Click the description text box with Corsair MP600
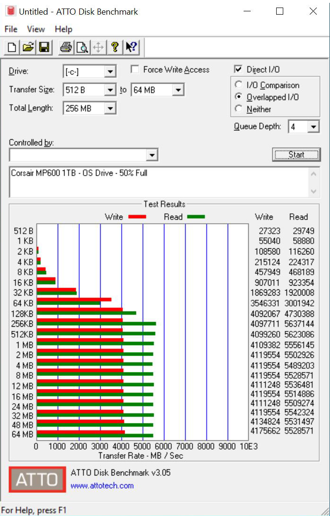330x516 pixels. [160, 182]
